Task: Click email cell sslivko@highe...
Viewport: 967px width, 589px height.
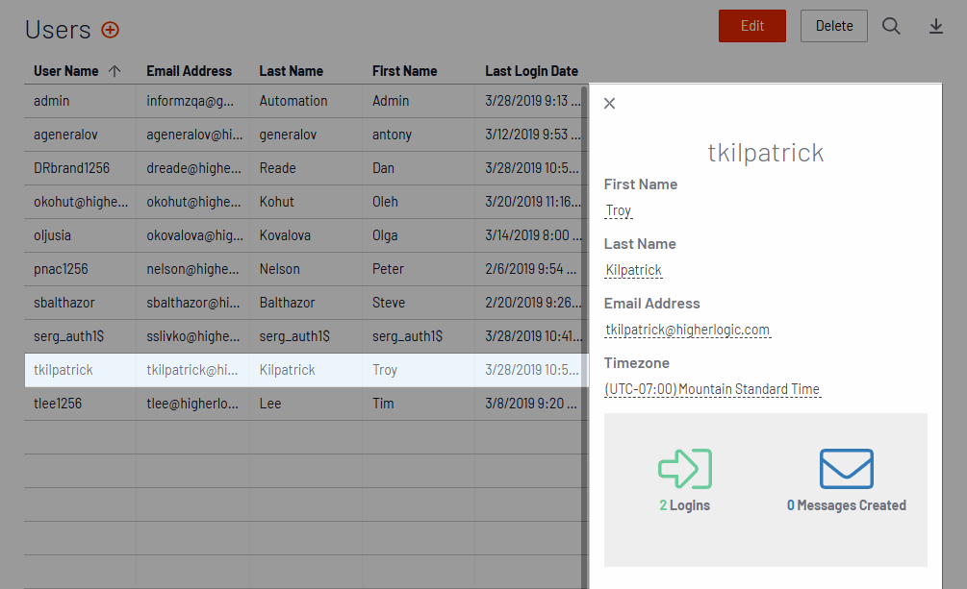Action: (192, 336)
